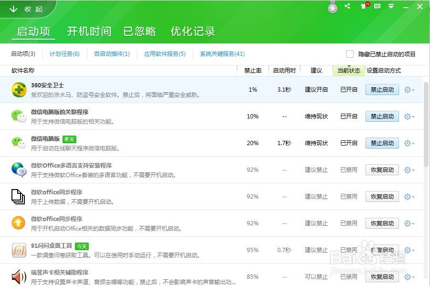Viewport: 430px width, 286px height.
Task: Click the 昨天 green tag
Action: point(69,139)
